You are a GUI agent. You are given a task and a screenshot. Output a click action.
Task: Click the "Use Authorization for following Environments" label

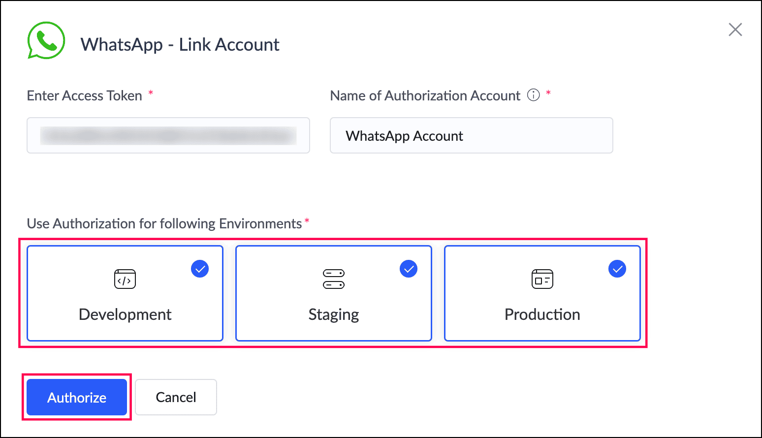pyautogui.click(x=164, y=223)
